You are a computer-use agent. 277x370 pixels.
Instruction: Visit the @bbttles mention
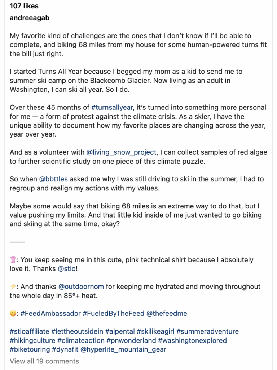(x=53, y=179)
